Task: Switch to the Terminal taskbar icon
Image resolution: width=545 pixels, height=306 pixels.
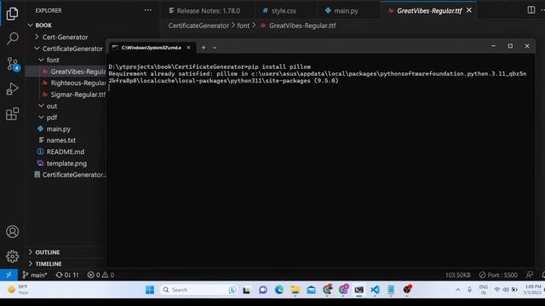Action: (x=359, y=290)
